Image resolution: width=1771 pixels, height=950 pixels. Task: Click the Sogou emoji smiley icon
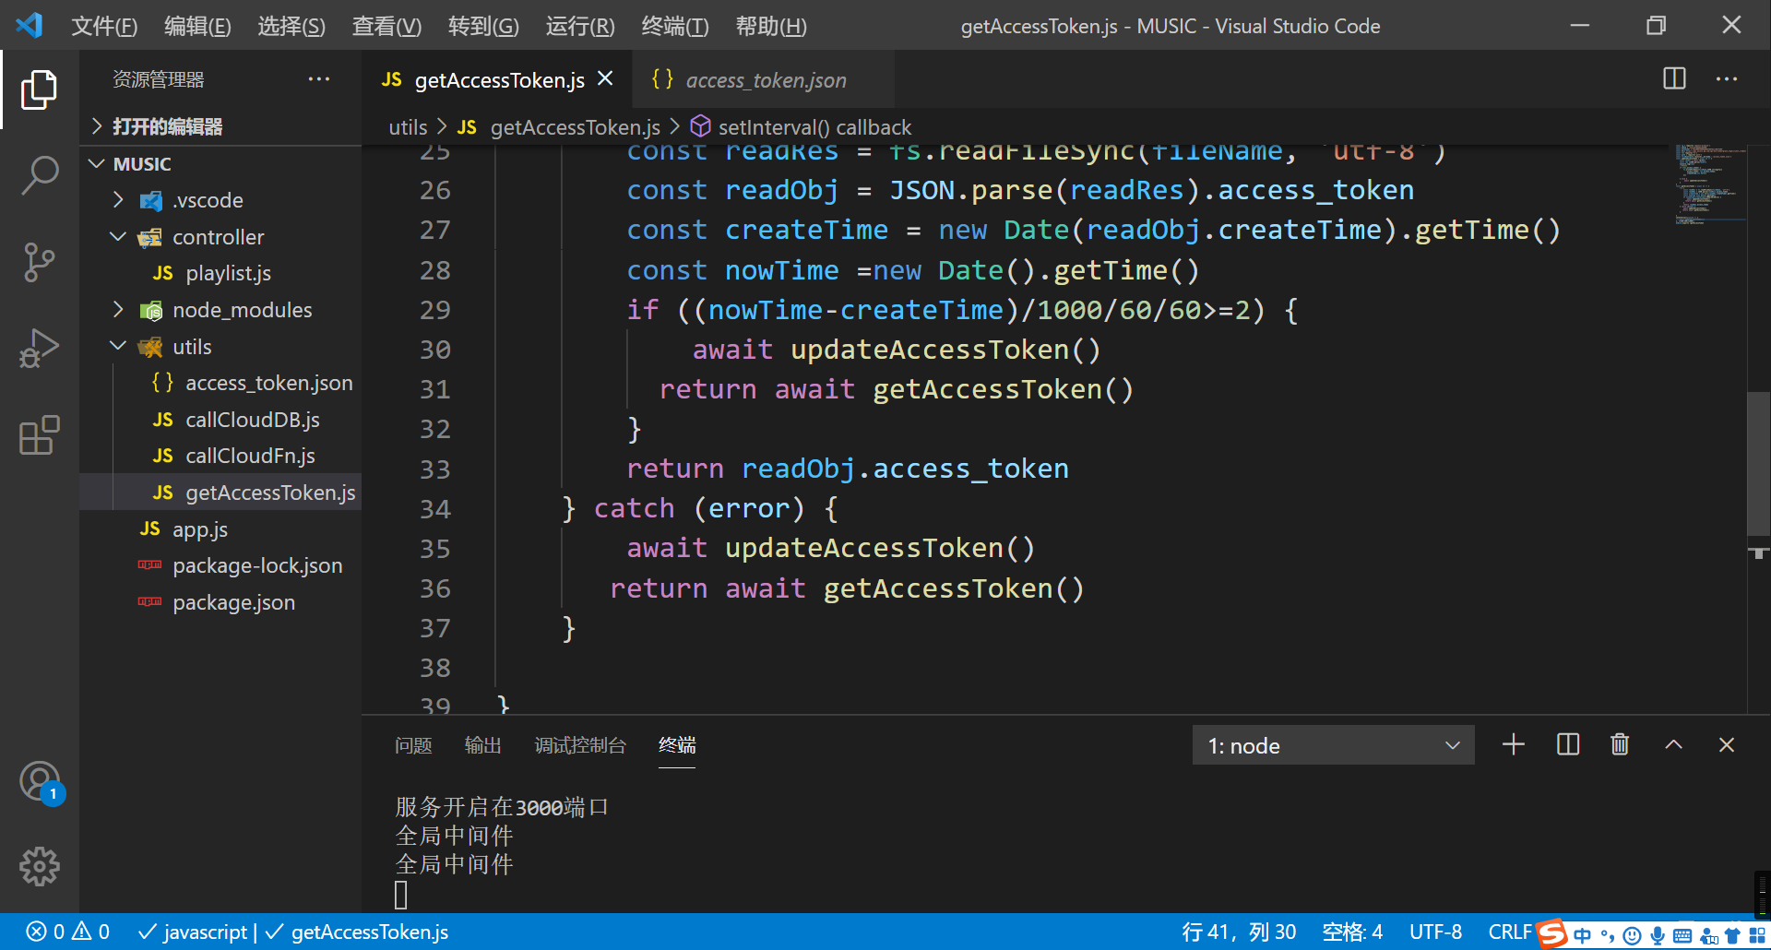(x=1632, y=935)
